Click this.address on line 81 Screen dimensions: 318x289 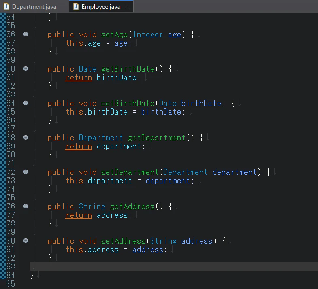[92, 250]
